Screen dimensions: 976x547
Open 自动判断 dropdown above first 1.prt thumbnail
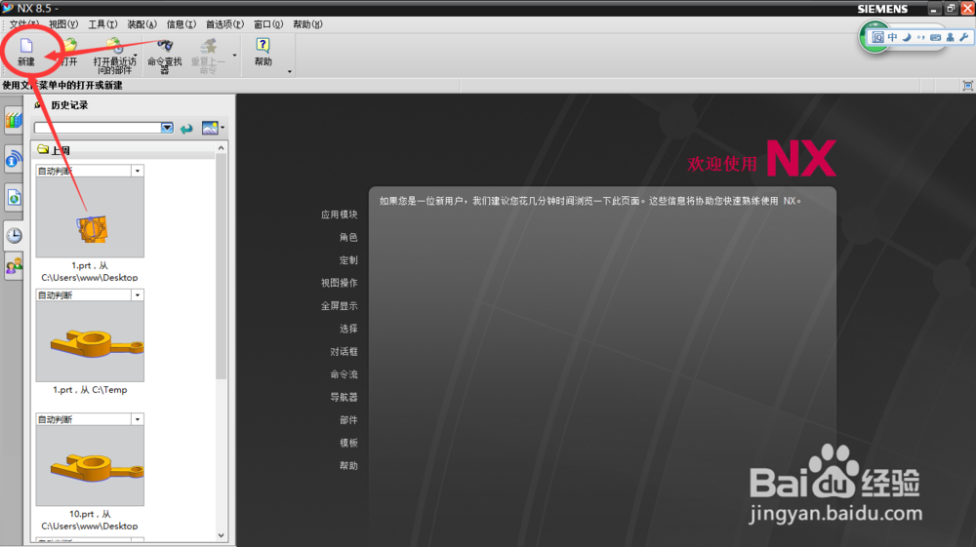[137, 171]
